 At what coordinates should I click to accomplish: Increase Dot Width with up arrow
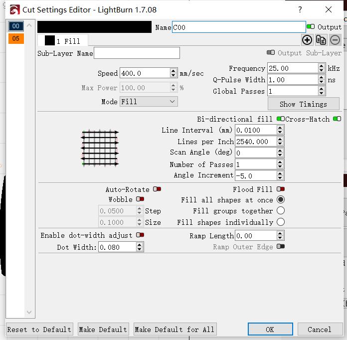[139, 245]
